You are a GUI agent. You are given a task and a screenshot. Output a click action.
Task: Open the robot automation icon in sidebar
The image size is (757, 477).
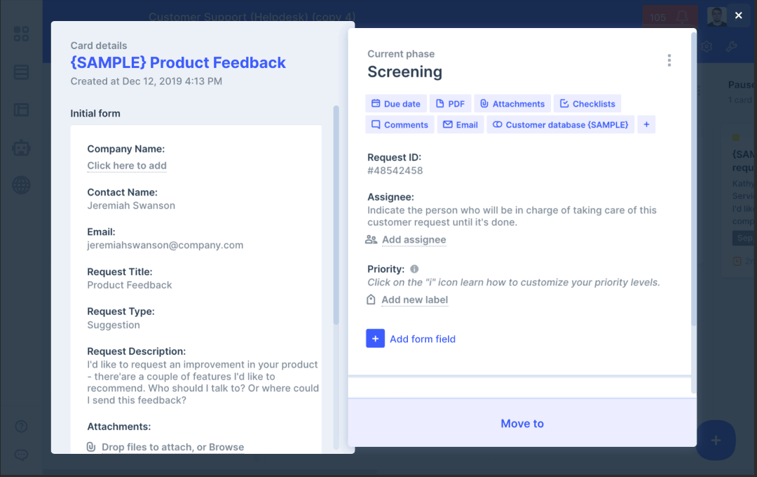[21, 147]
